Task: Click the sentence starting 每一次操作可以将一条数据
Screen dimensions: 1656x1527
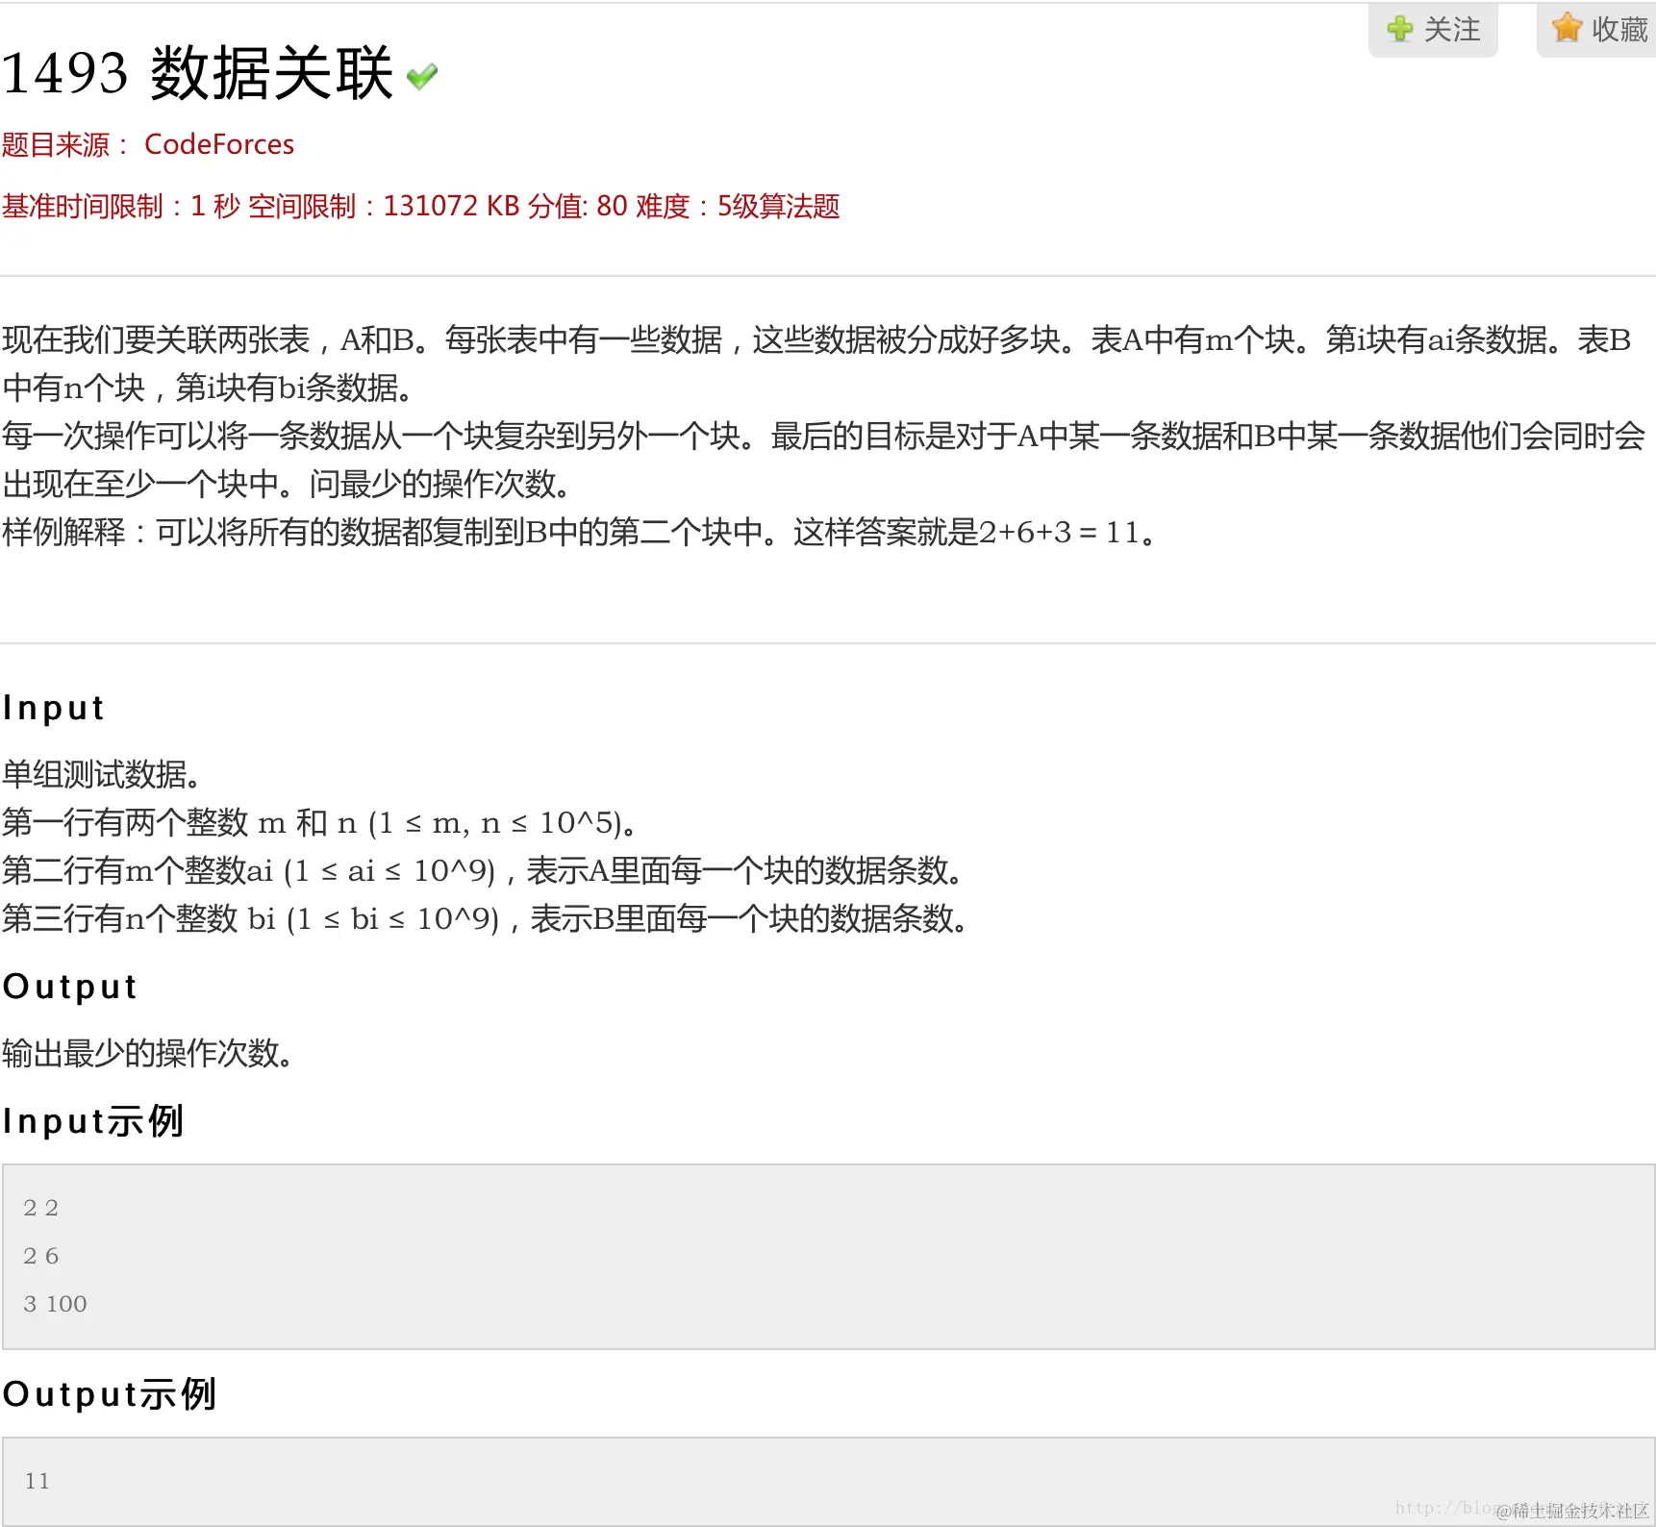Action: click(823, 460)
